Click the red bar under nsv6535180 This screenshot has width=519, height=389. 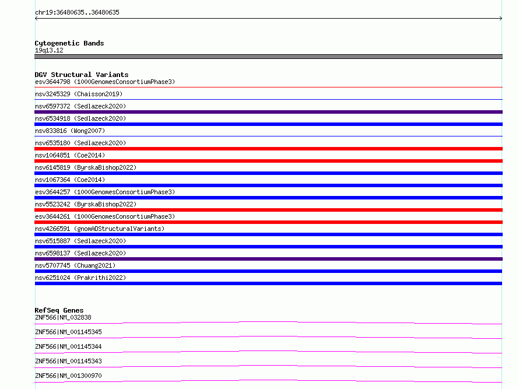click(x=268, y=149)
